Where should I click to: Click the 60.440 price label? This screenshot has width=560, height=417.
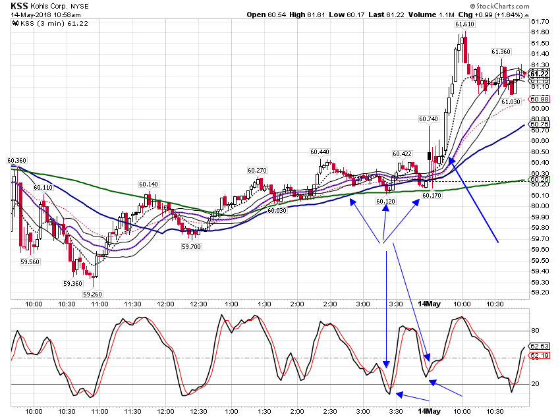[x=320, y=152]
